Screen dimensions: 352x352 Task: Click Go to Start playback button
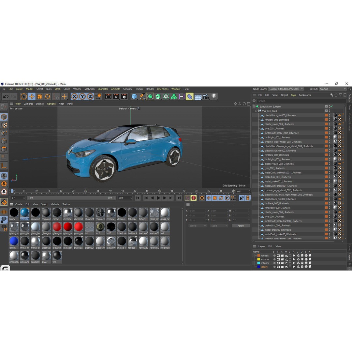138,198
